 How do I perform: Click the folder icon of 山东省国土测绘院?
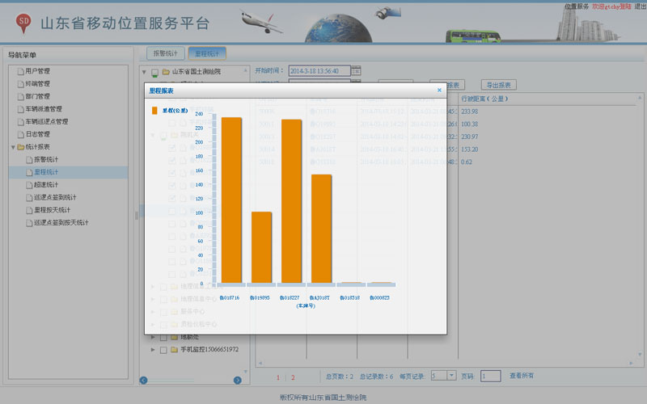[x=166, y=72]
